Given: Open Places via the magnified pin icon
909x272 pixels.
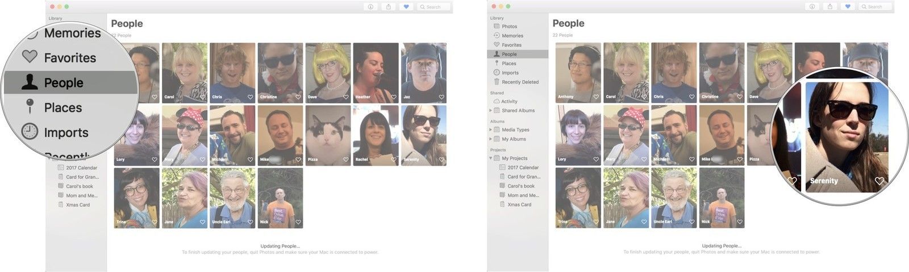Looking at the screenshot, I should coord(30,107).
